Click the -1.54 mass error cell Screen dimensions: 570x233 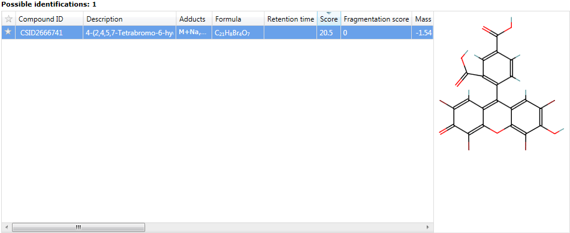click(423, 33)
